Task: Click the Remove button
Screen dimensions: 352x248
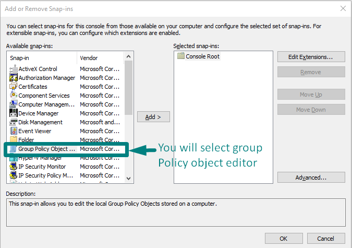Action: (311, 72)
